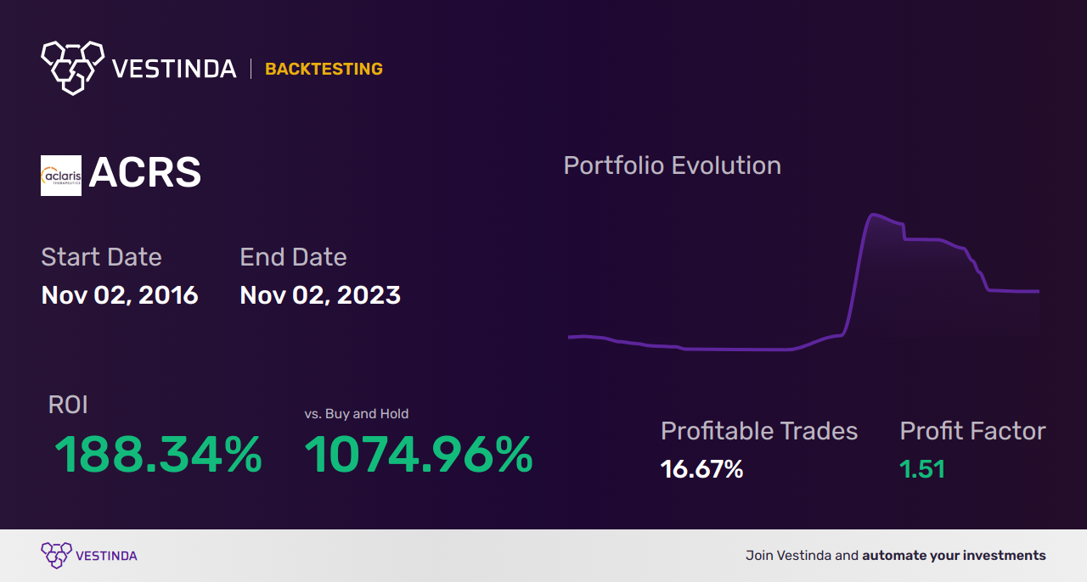The height and width of the screenshot is (582, 1087).
Task: Click the small Vestinda footer logo icon
Action: [x=56, y=555]
